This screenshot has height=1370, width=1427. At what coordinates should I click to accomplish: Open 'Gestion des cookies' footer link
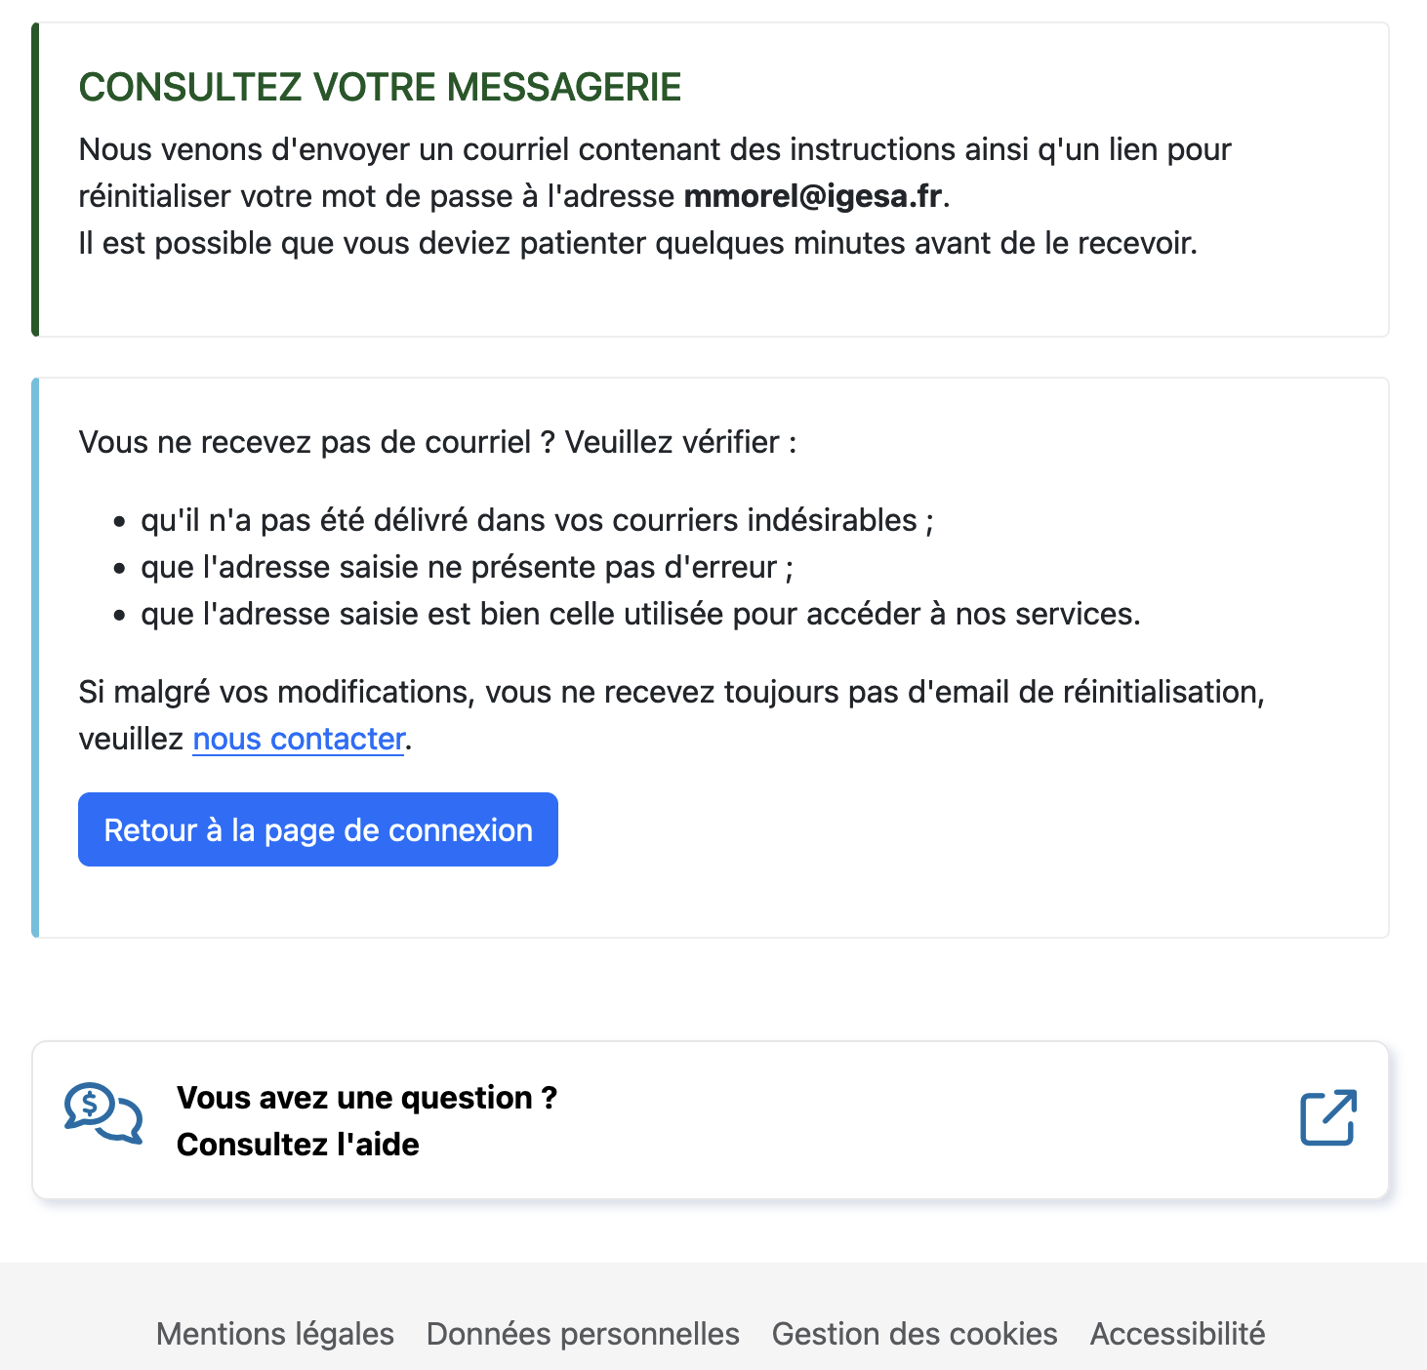[x=915, y=1334]
